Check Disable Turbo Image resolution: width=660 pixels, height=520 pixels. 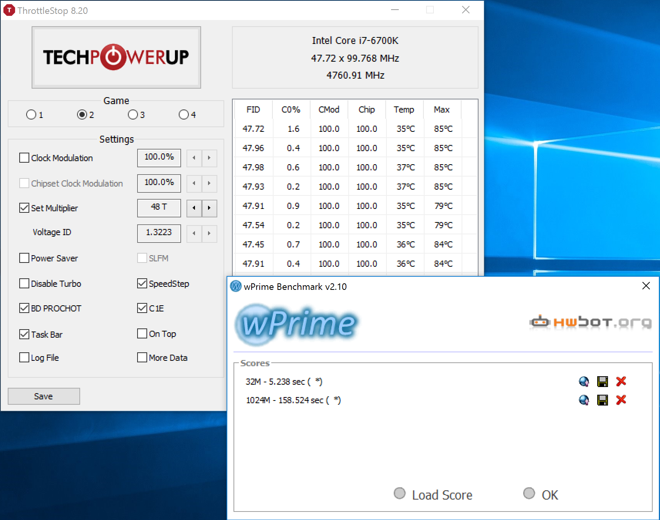click(24, 283)
